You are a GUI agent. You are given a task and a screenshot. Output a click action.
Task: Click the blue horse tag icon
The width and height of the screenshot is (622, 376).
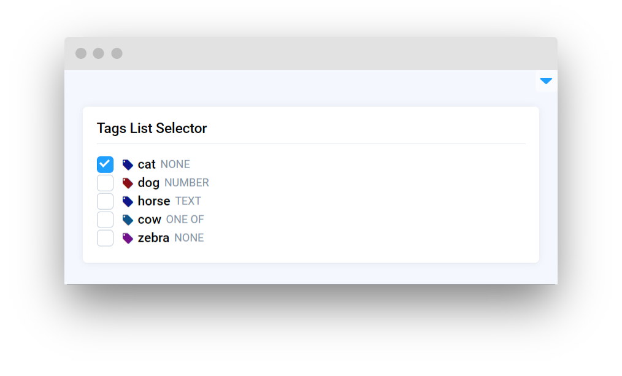[128, 201]
